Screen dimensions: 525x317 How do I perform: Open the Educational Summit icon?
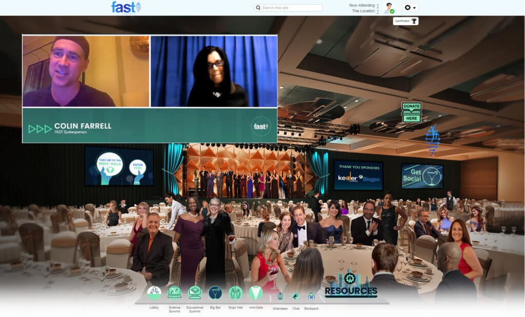pos(195,292)
